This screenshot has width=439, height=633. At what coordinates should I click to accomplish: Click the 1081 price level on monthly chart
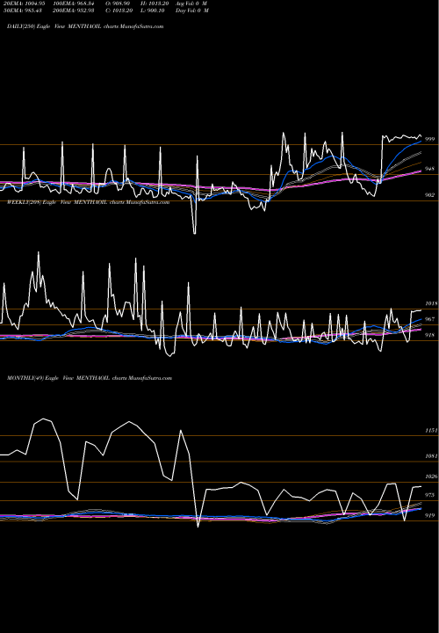tap(431, 456)
